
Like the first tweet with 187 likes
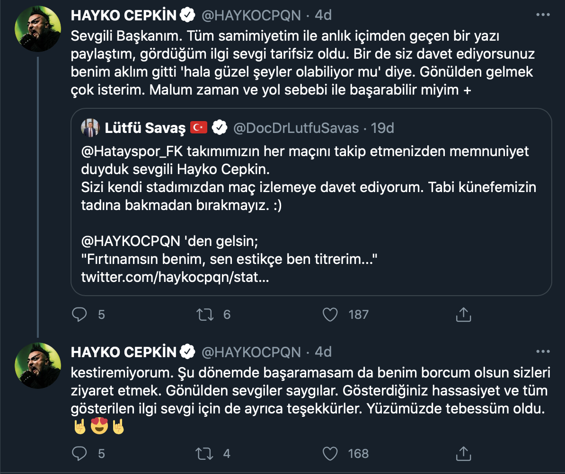tap(329, 314)
